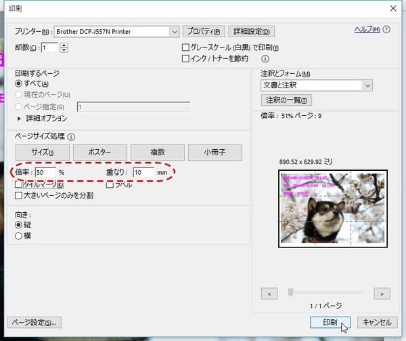Select the ポスター page sizing tab

[100, 153]
